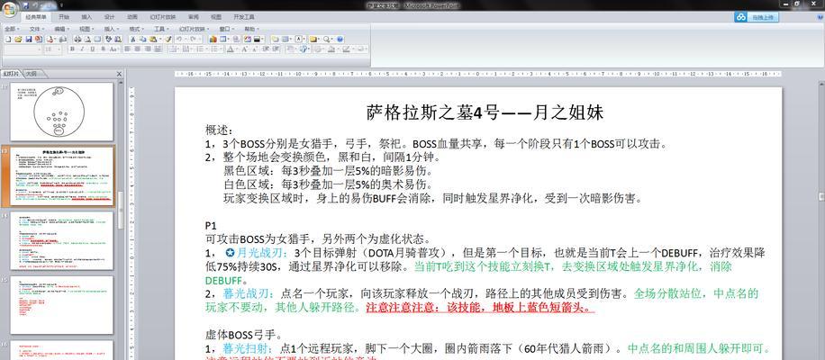Open the zoom magnifier tool
Viewport: 825px width, 360px height.
point(326,40)
